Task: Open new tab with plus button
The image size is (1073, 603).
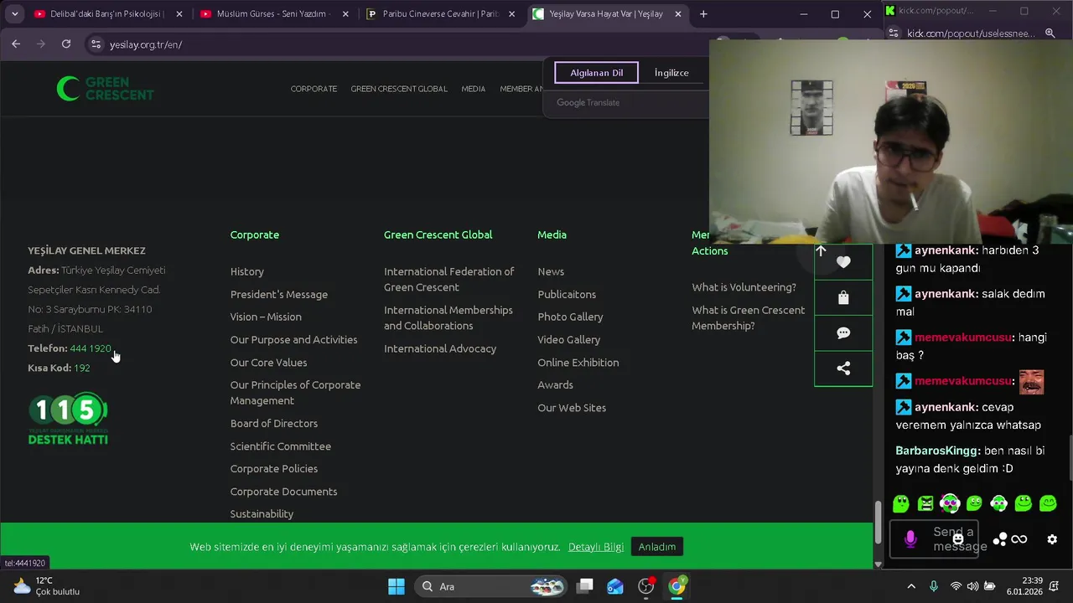Action: coord(703,14)
